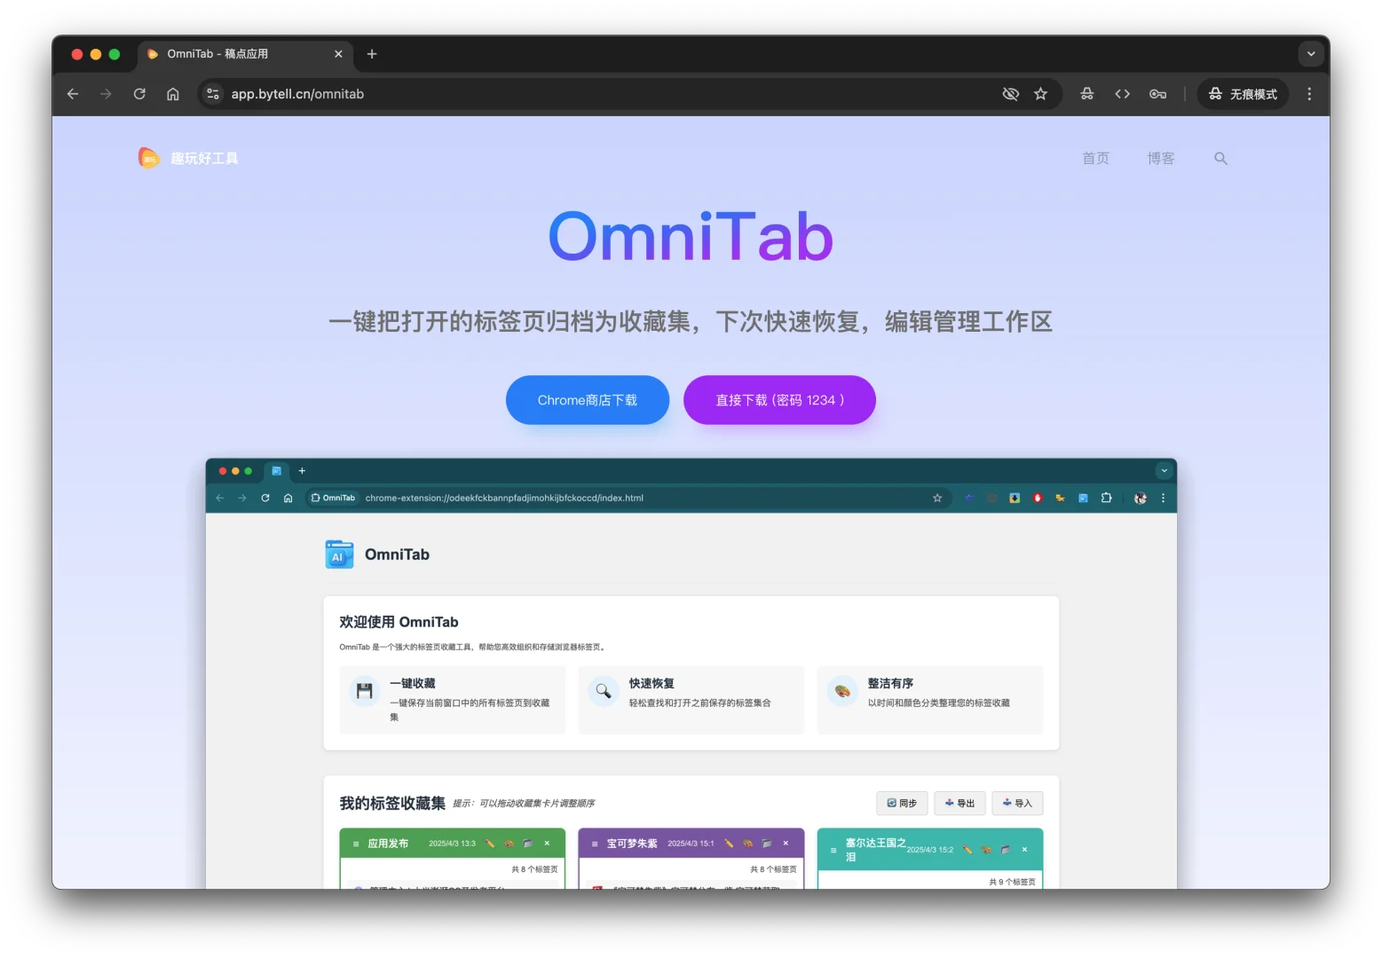The width and height of the screenshot is (1382, 958).
Task: Open Chrome's three-dot menu in the screenshot browser
Action: (x=1163, y=498)
